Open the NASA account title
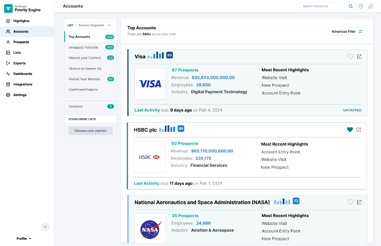 [202, 202]
